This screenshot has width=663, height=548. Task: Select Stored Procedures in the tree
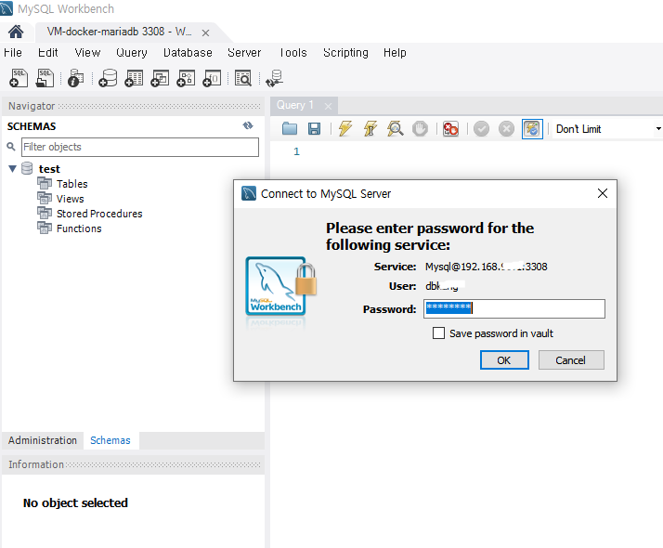coord(99,214)
